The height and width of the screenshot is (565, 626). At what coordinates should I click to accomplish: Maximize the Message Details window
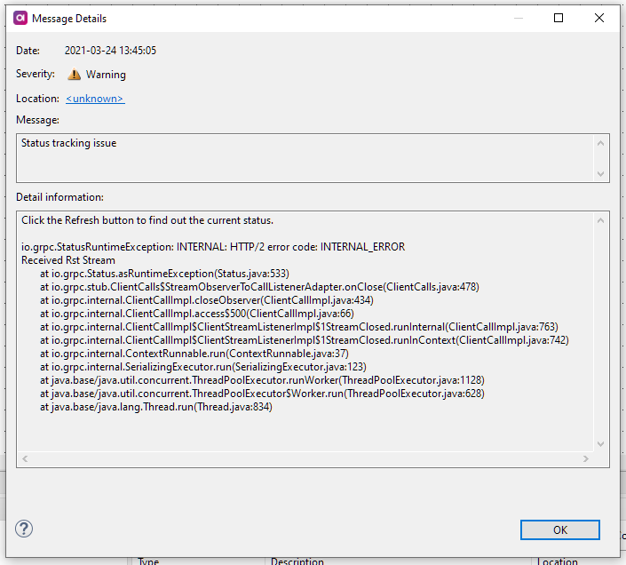559,18
